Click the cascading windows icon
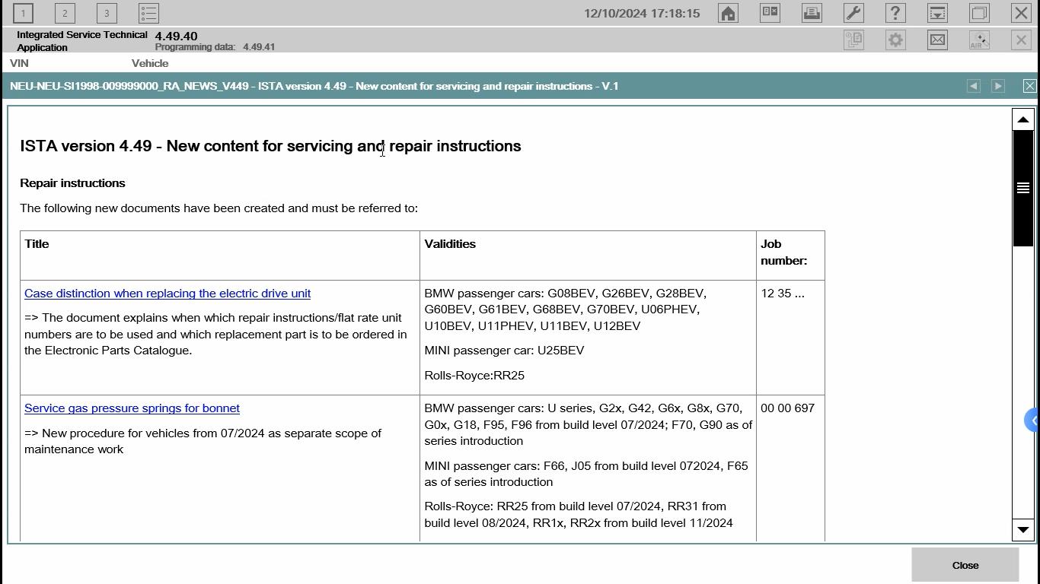This screenshot has height=584, width=1040. (x=979, y=13)
